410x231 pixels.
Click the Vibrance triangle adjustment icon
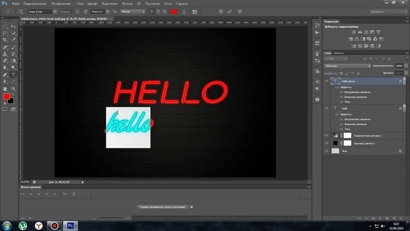click(x=379, y=32)
